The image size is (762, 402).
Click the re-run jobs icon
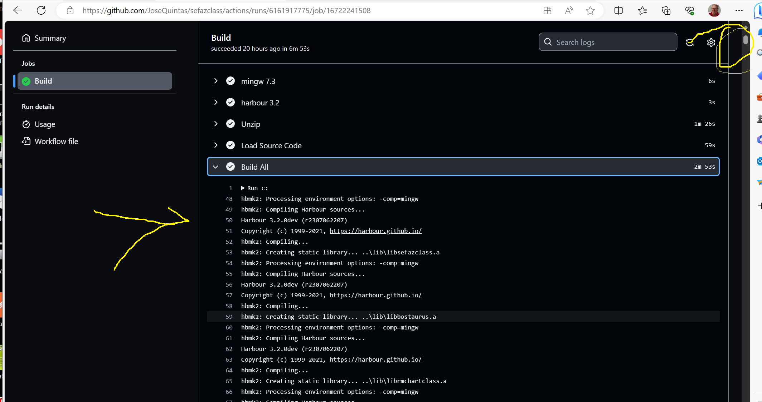click(x=690, y=43)
